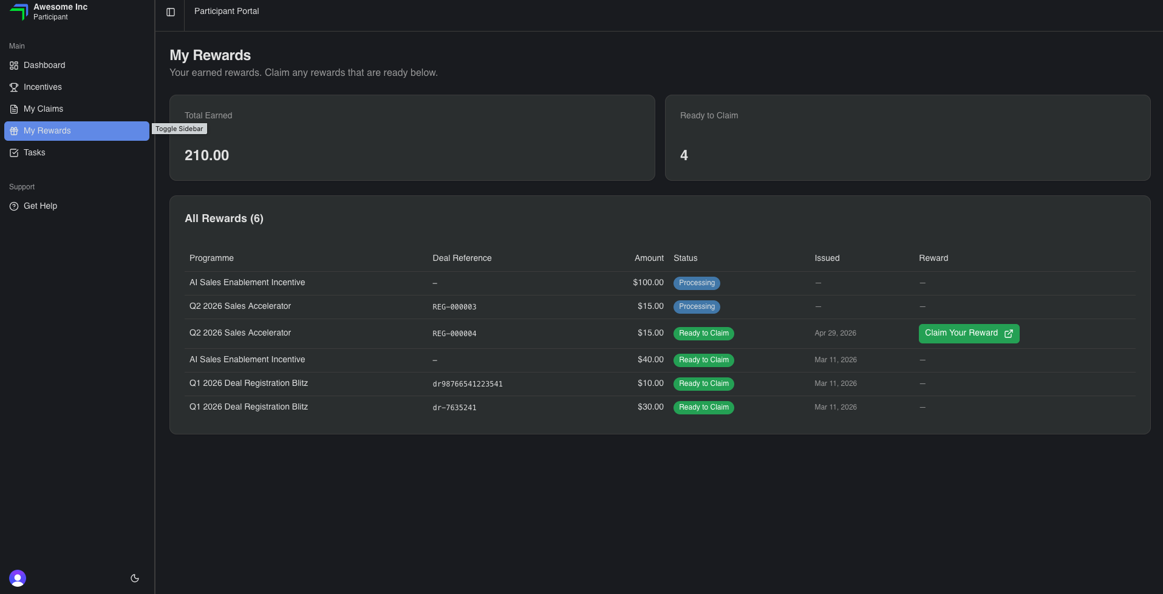The height and width of the screenshot is (594, 1163).
Task: Toggle the sidebar with the panel icon
Action: point(171,12)
